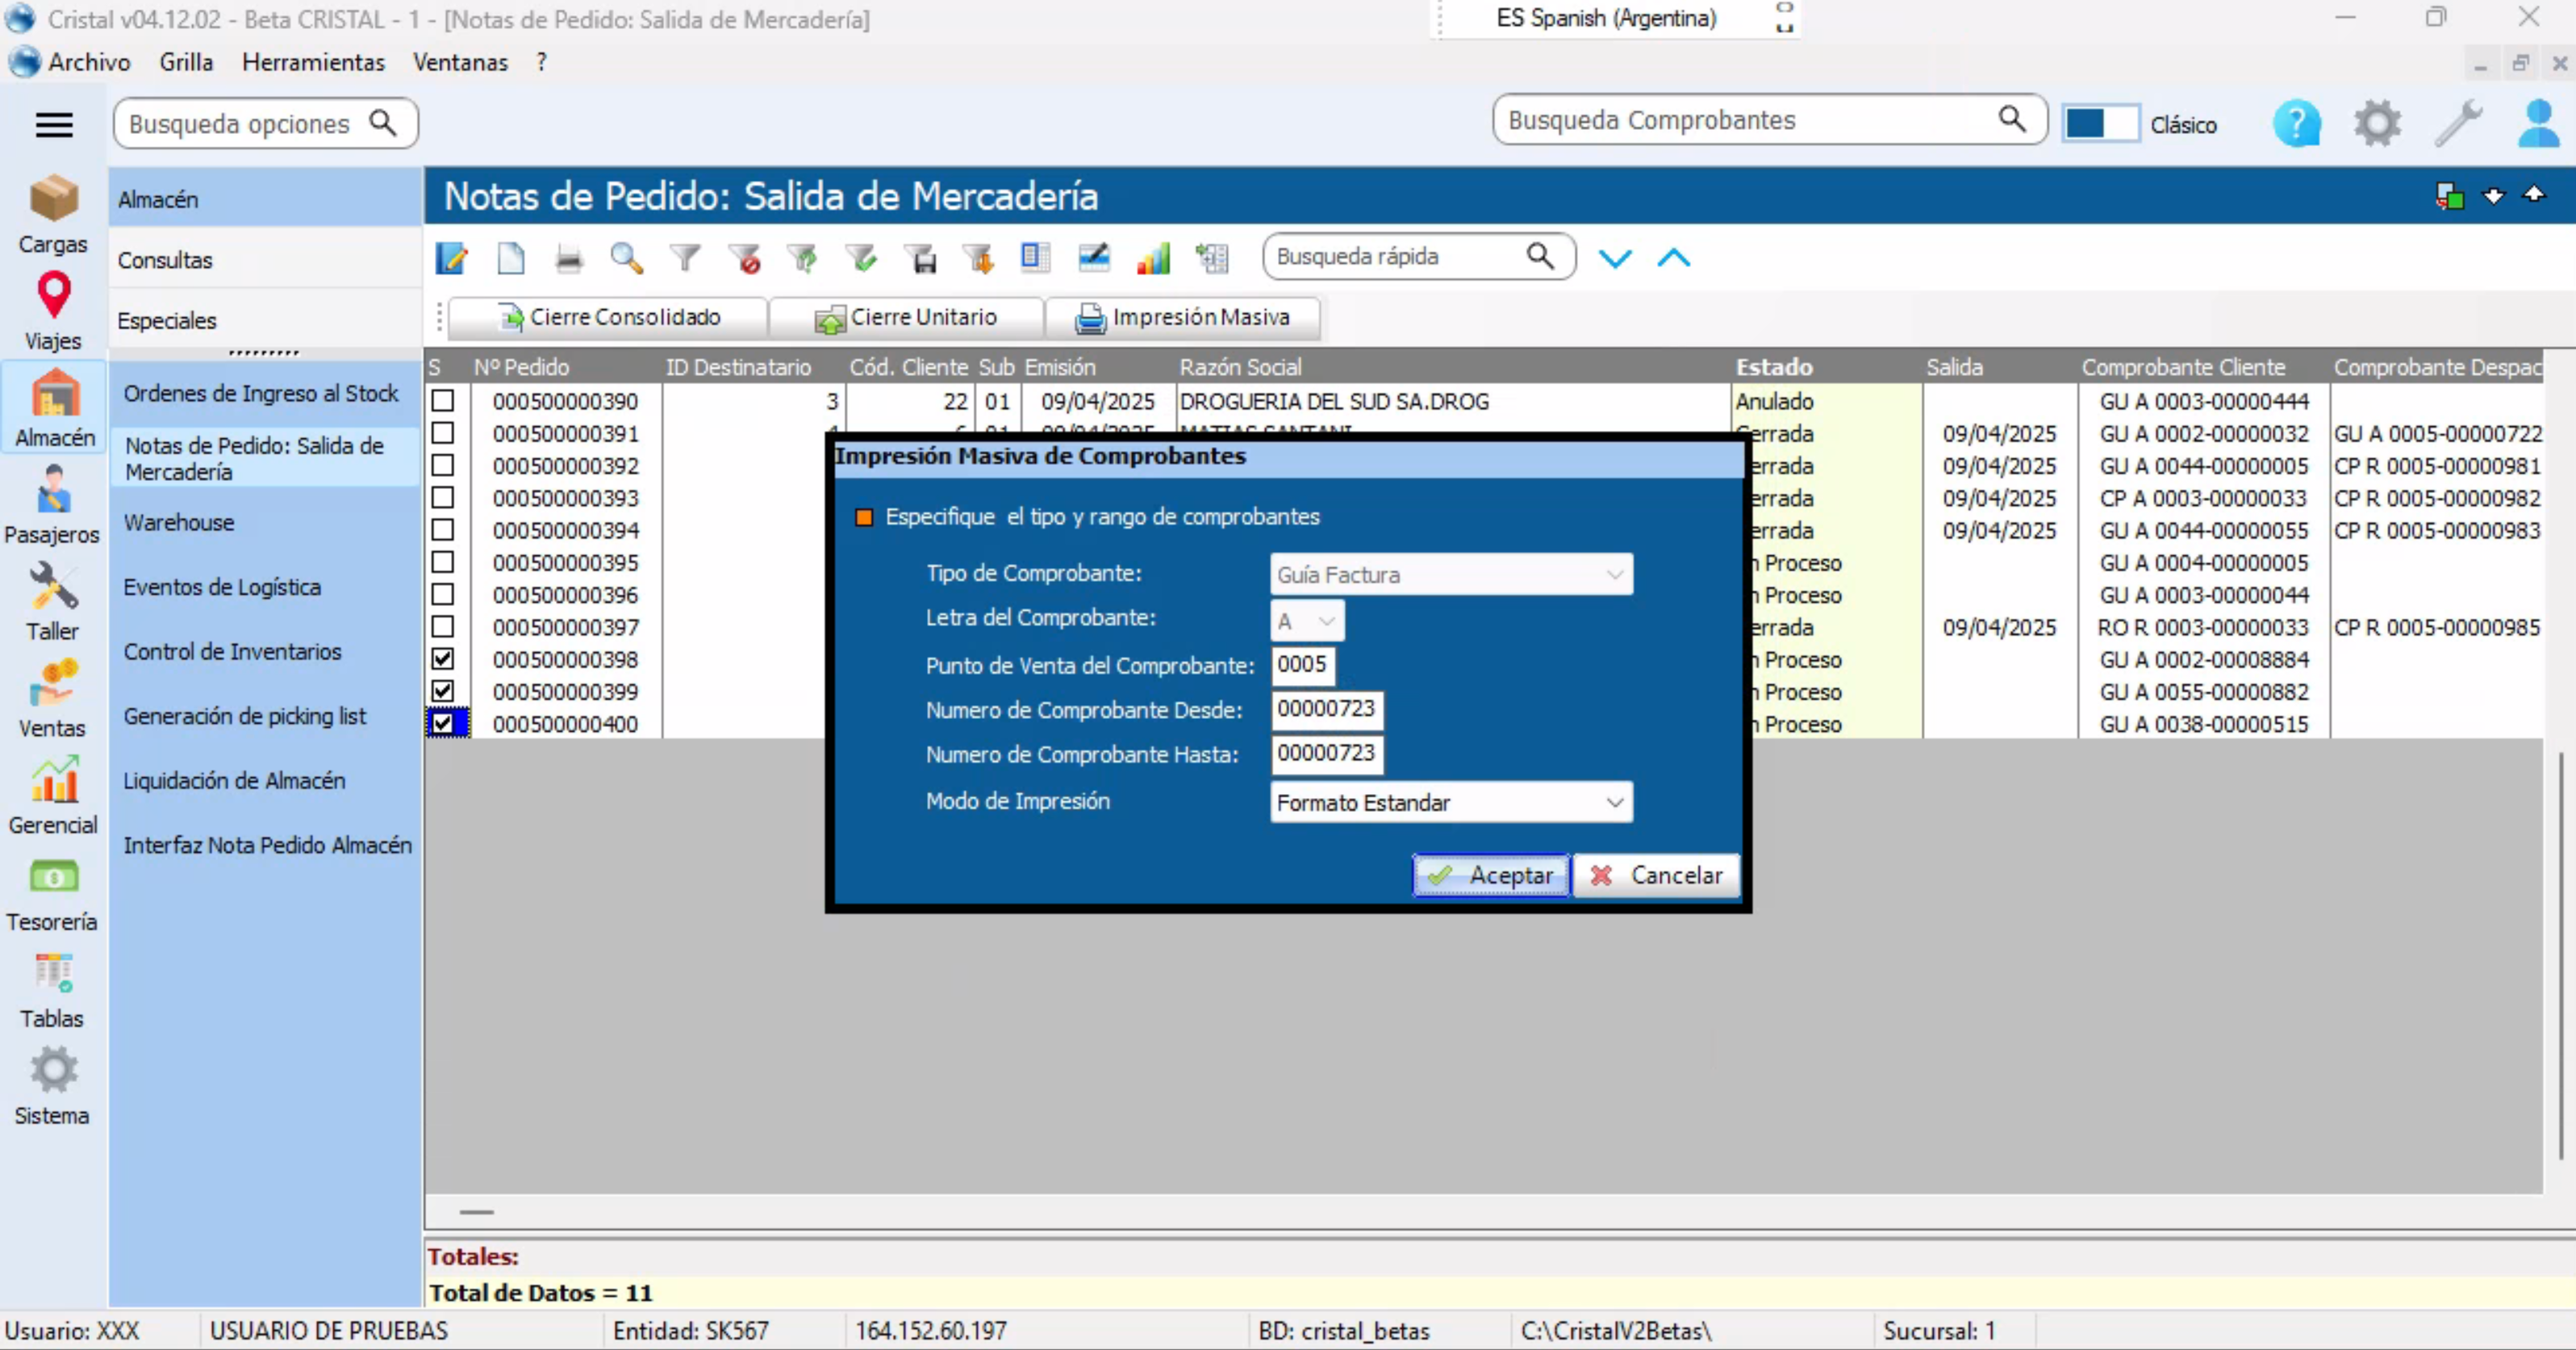Click the bar chart icon in the toolbar

(1153, 259)
